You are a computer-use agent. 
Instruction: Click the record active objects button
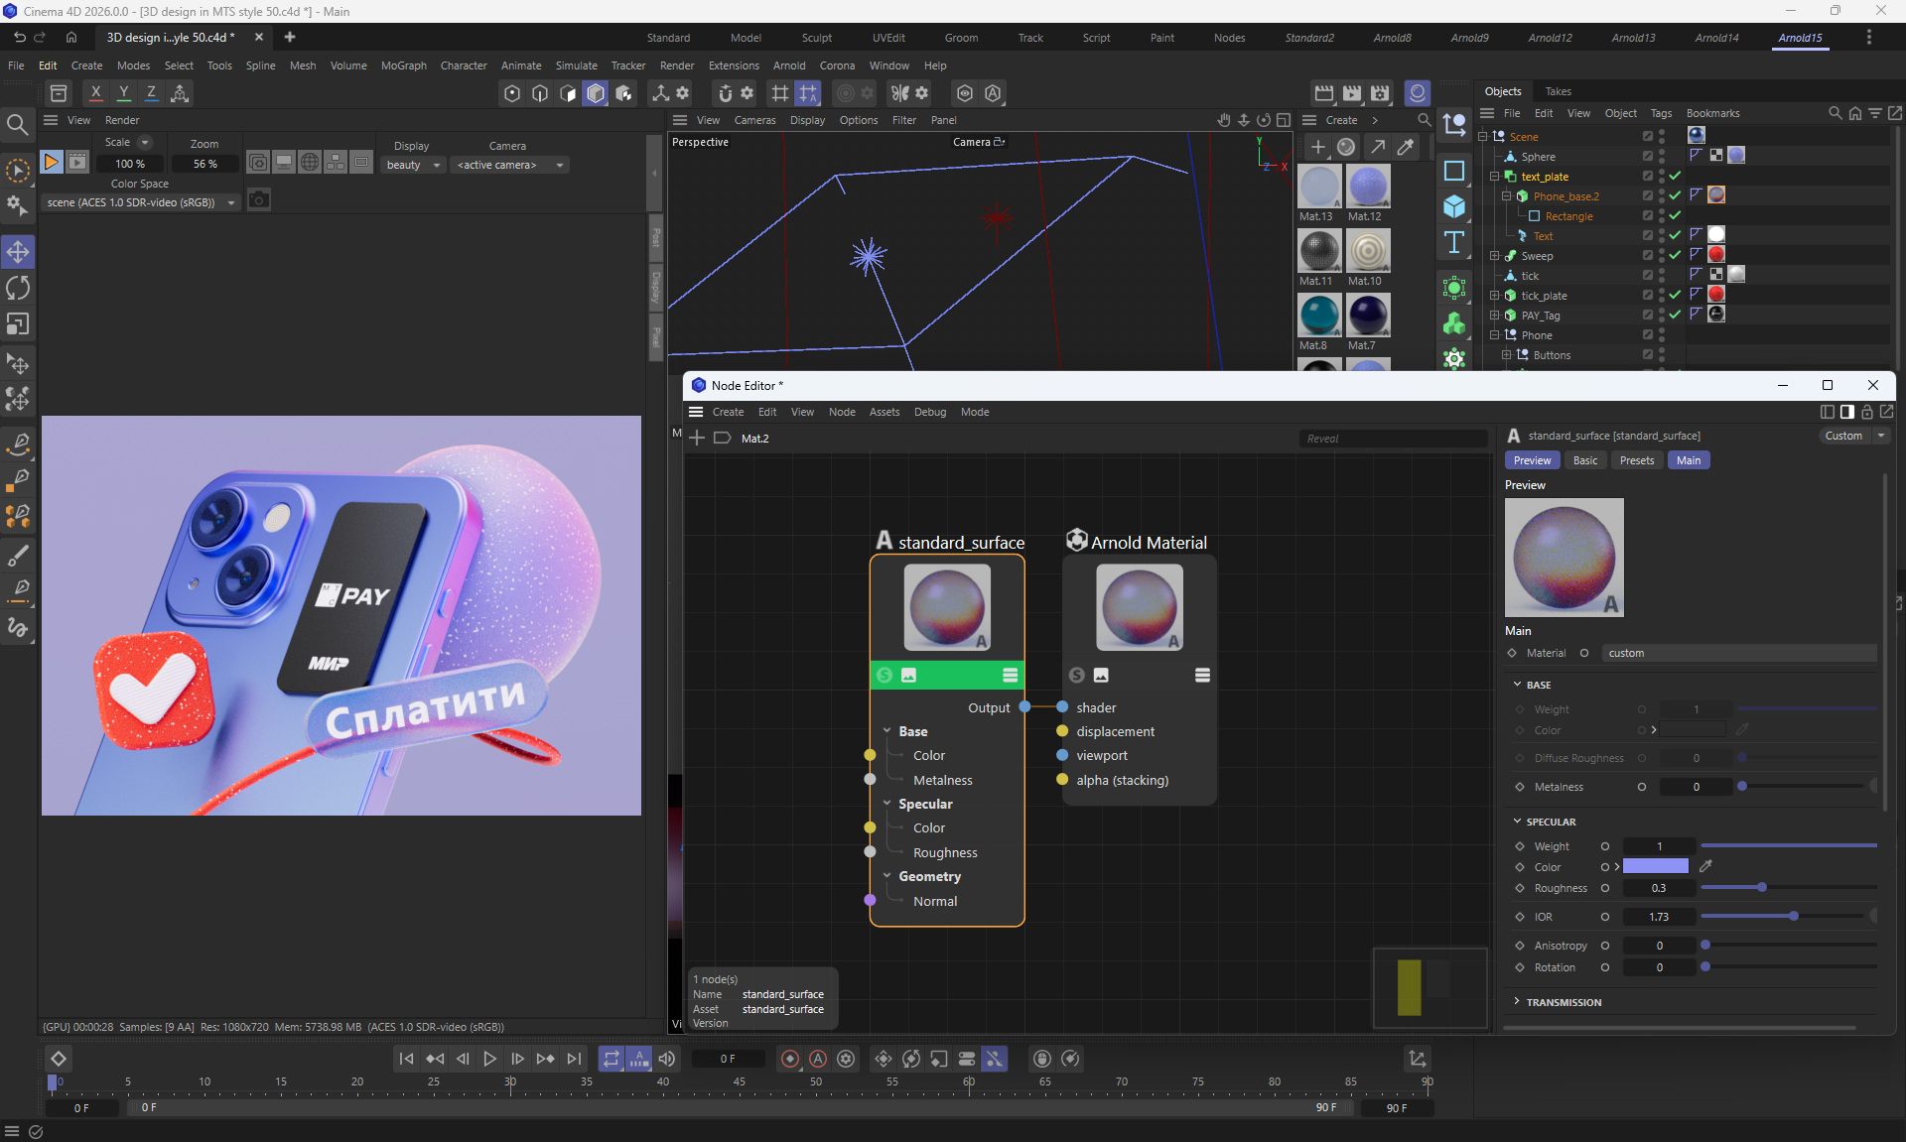(790, 1059)
